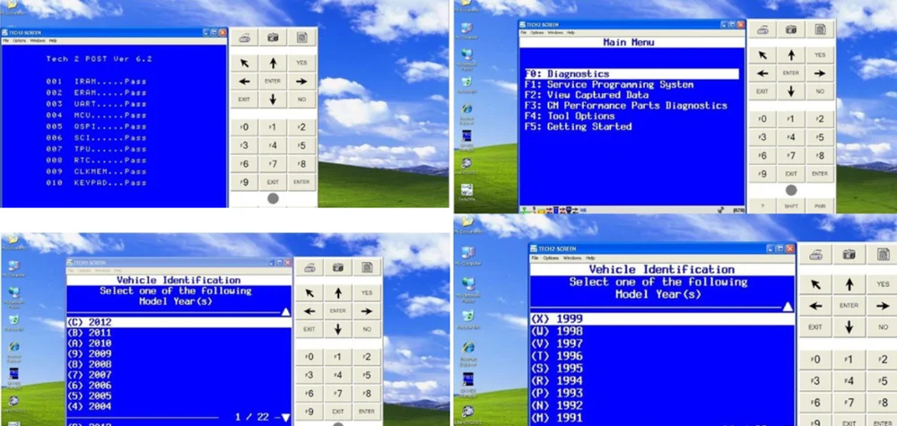
Task: Click the gray round indicator under the Main Menu keypad
Action: pos(790,190)
